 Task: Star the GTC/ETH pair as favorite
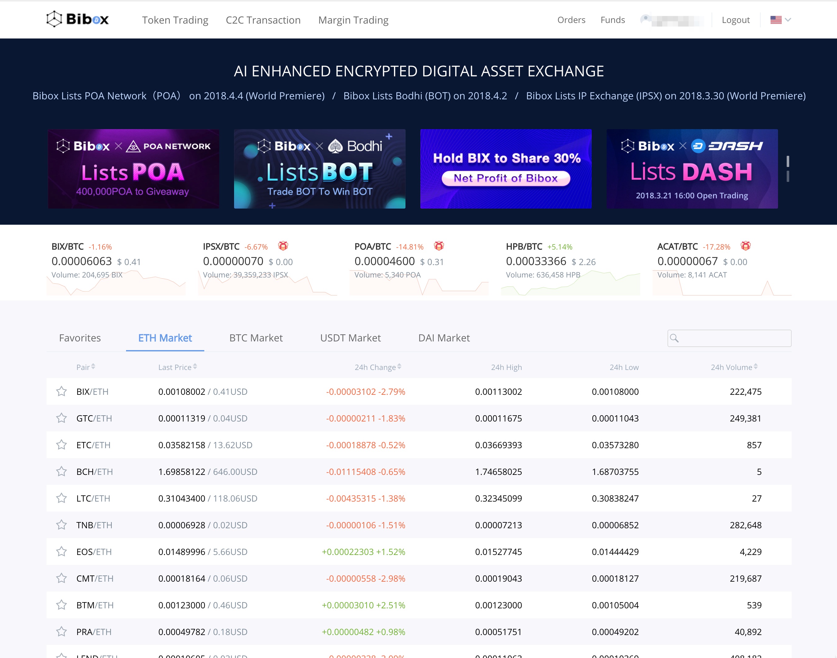pyautogui.click(x=61, y=418)
